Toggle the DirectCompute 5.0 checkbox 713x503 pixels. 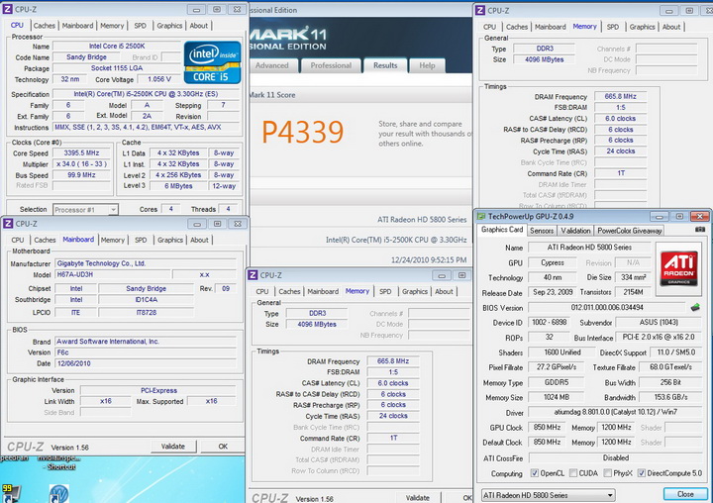(641, 473)
